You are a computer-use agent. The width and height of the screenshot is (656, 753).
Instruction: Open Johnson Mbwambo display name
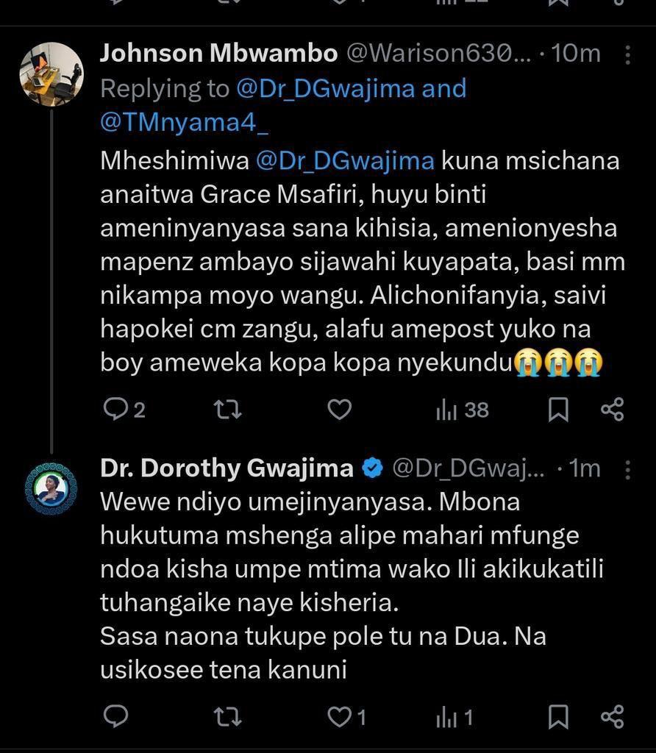pos(218,53)
